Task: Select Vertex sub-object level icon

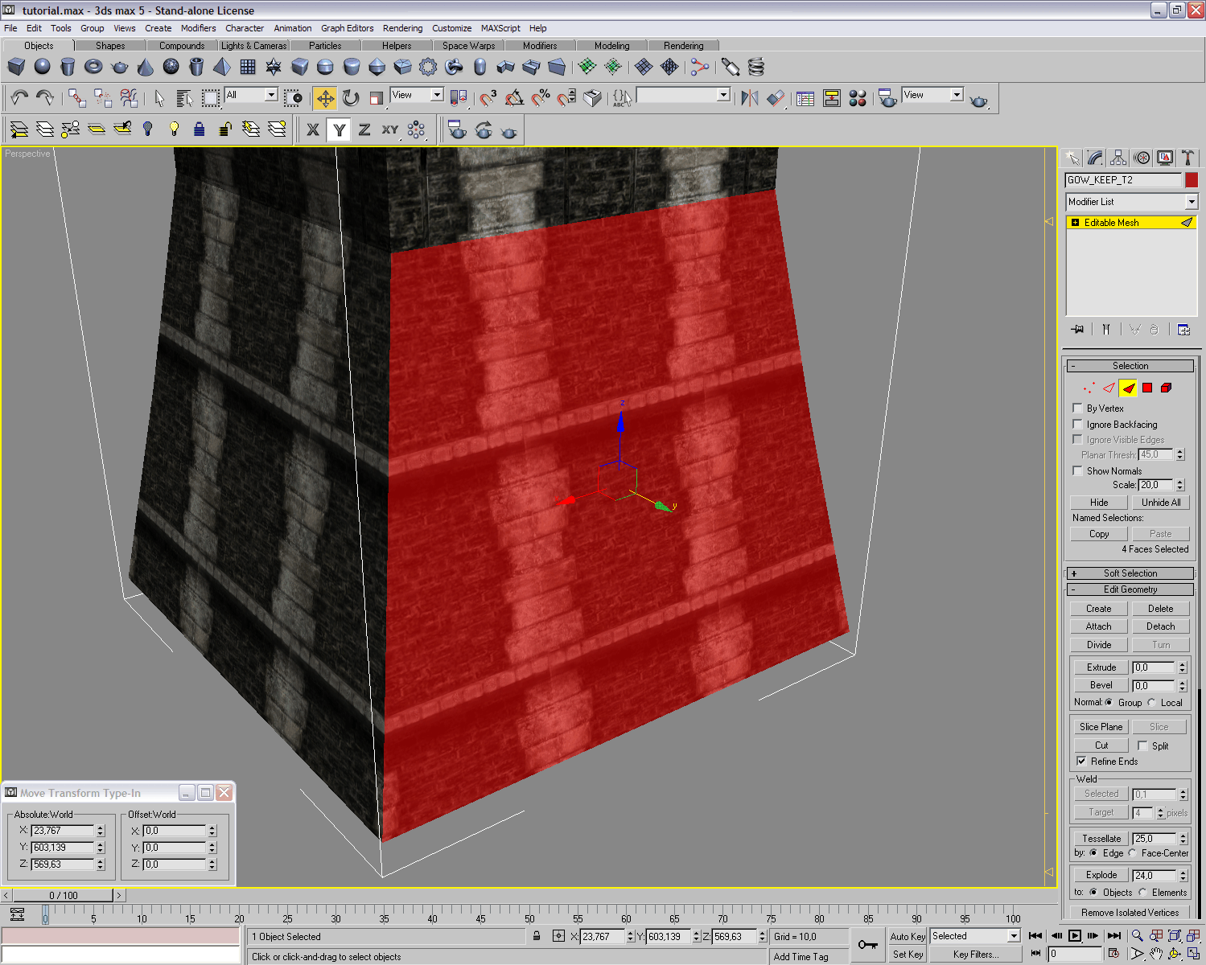Action: click(1089, 388)
